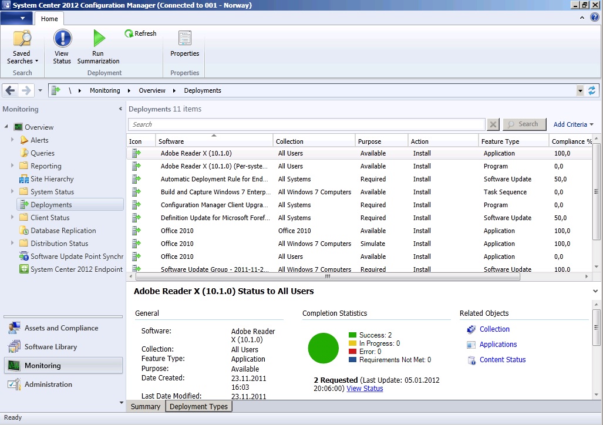Open Properties from the ribbon

pos(184,44)
